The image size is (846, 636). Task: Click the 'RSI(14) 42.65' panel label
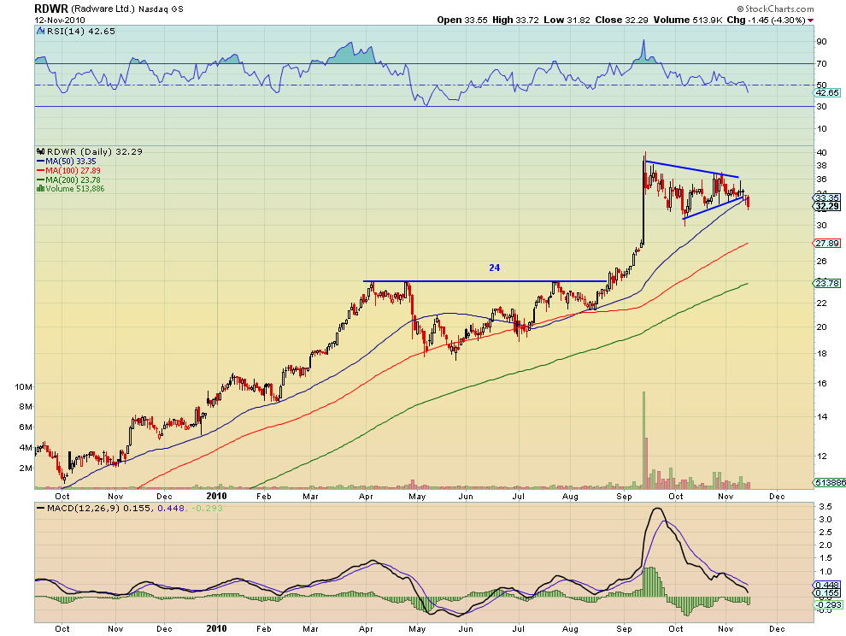click(81, 32)
